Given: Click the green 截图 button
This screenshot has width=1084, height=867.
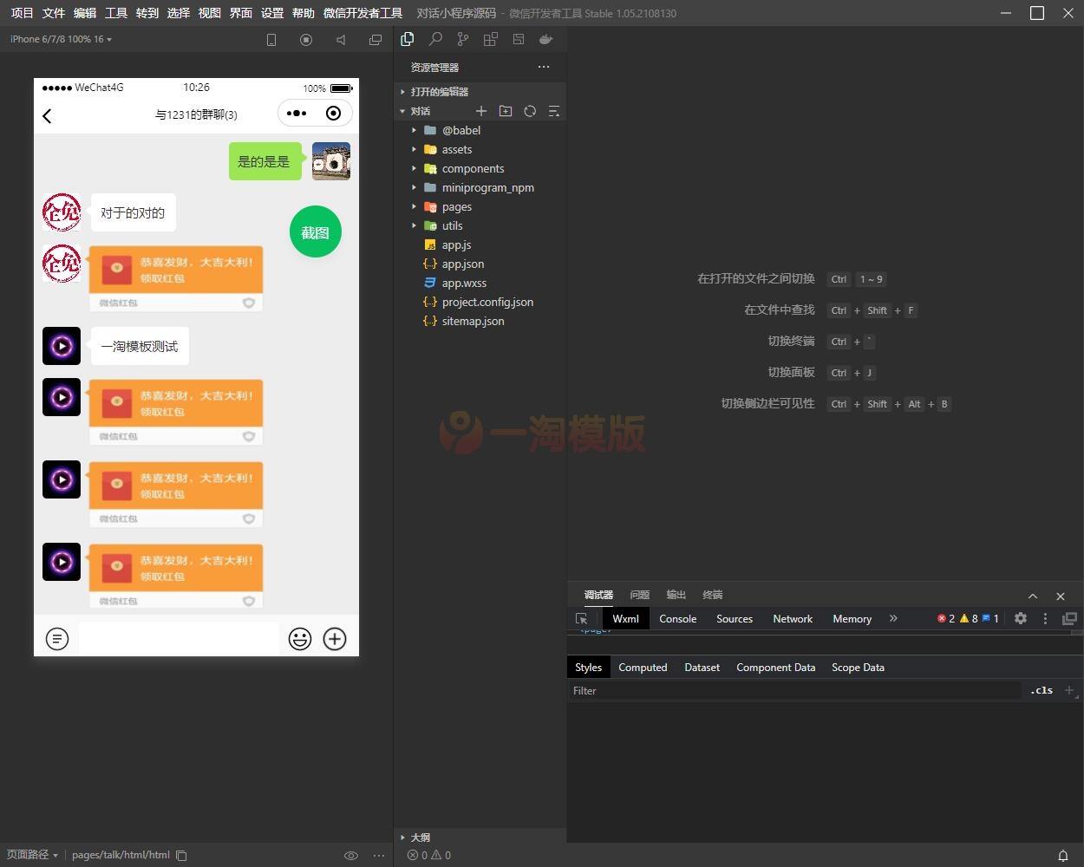Looking at the screenshot, I should click(x=315, y=232).
